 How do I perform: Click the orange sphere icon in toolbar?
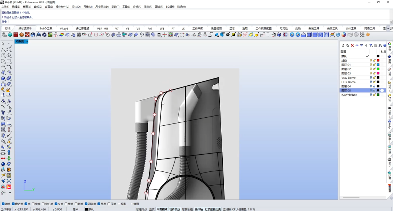[21, 35]
